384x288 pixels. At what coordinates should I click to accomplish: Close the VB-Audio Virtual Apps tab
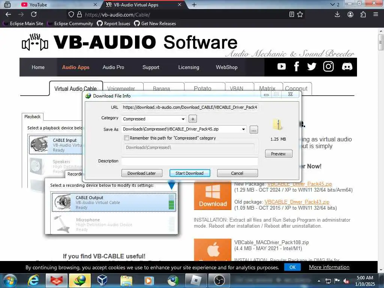pyautogui.click(x=180, y=4)
